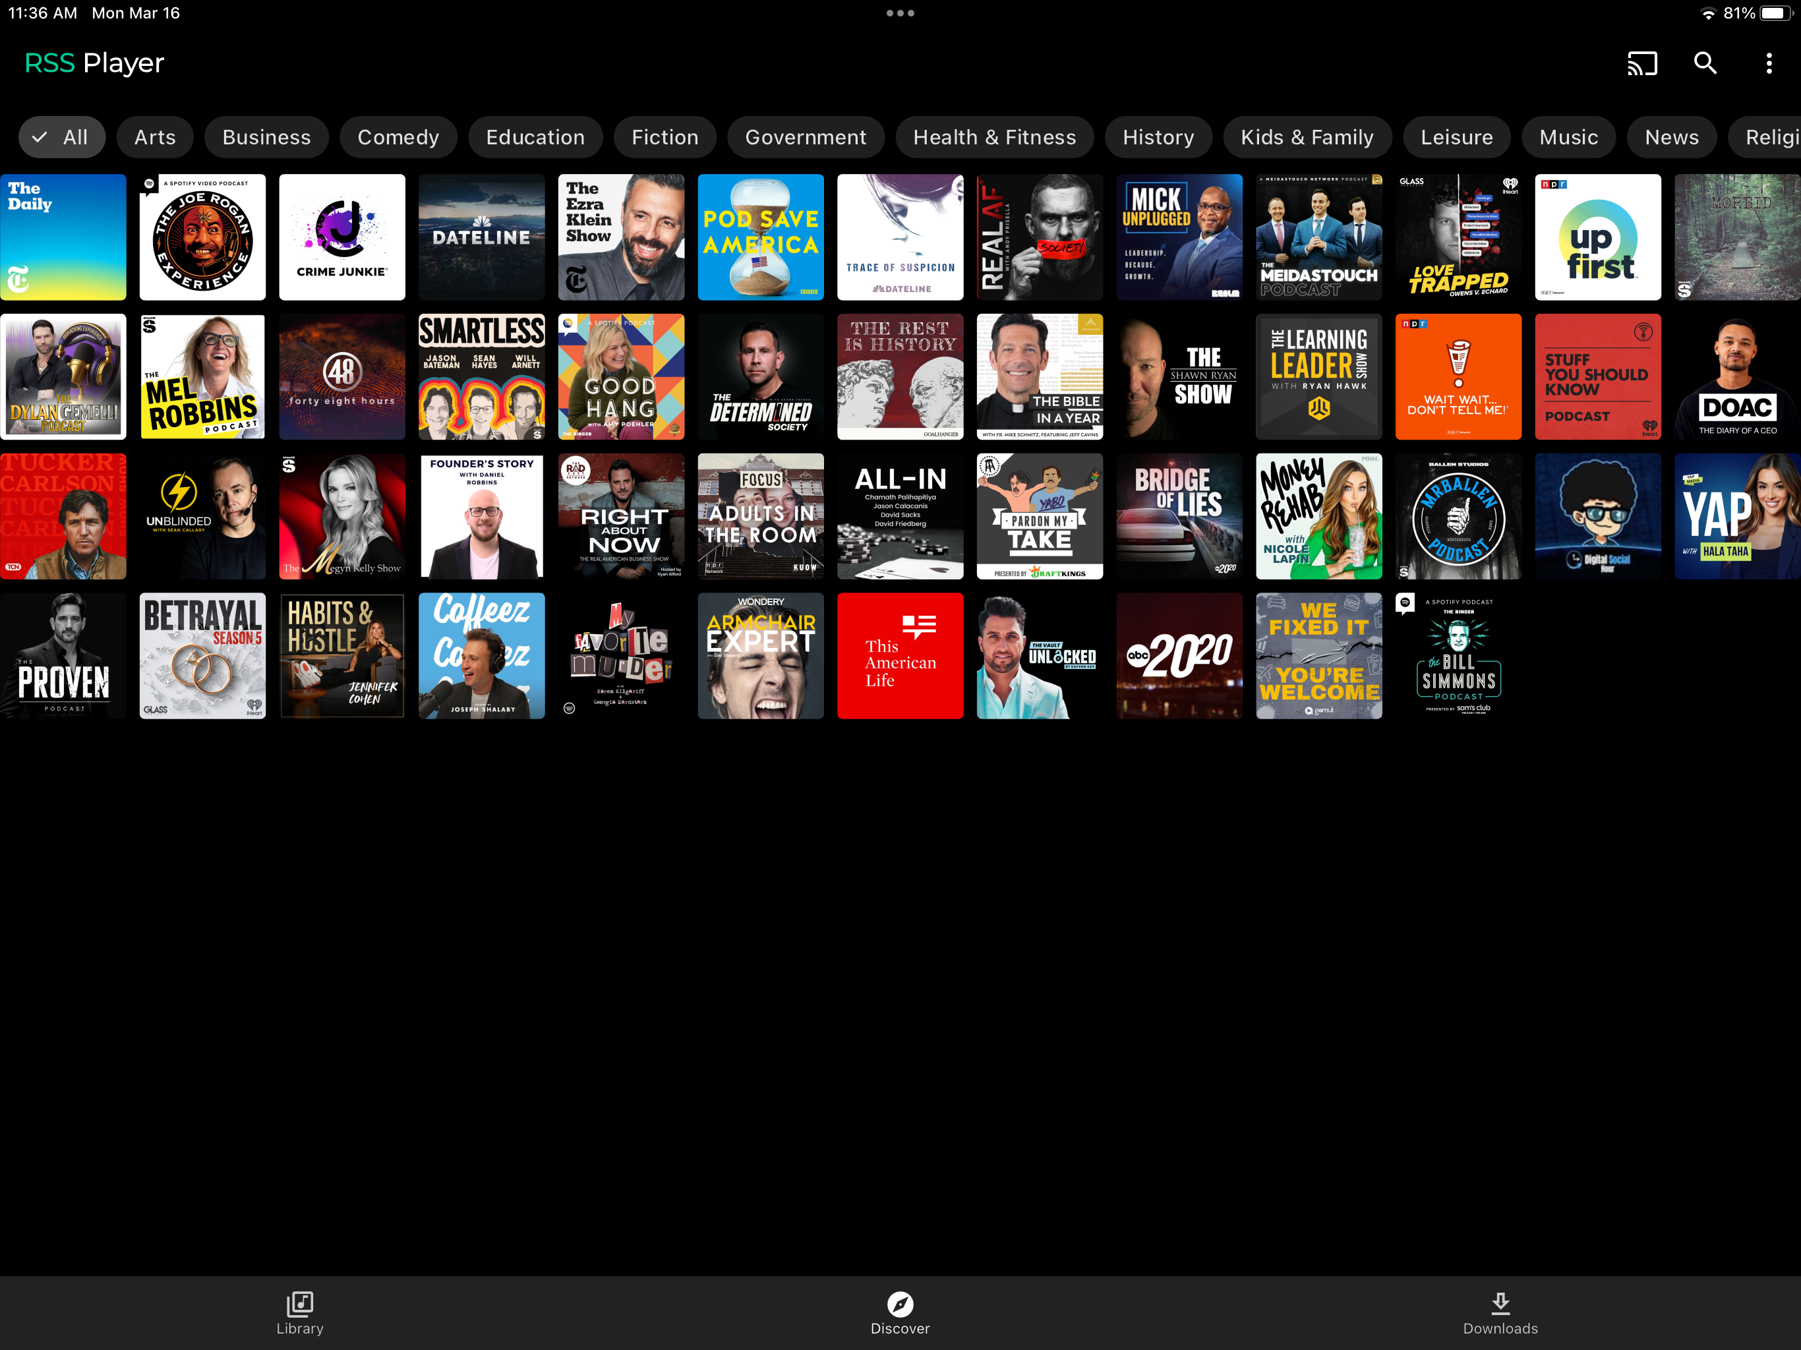Open Pod Save America
Image resolution: width=1801 pixels, height=1350 pixels.
761,237
